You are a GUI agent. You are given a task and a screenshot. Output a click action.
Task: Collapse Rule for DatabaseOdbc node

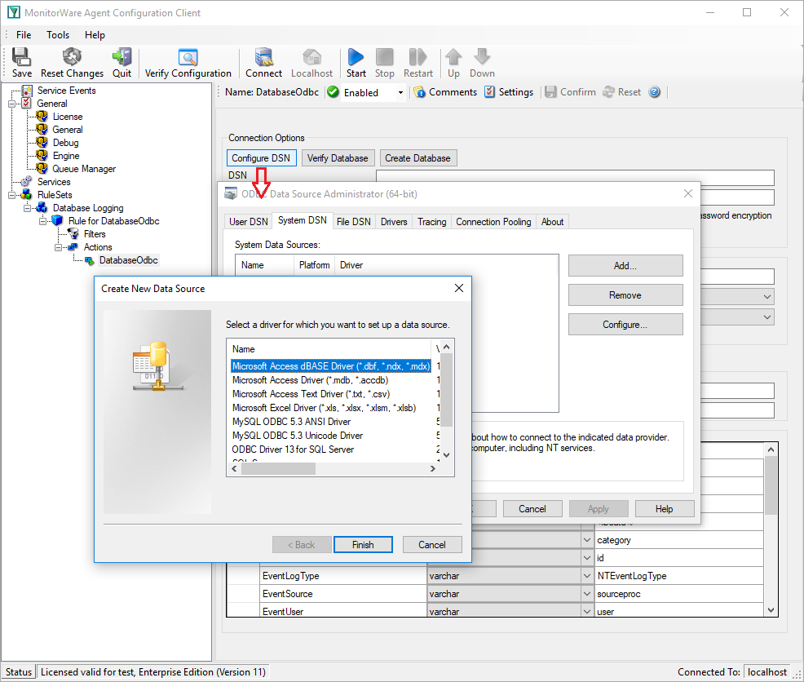tap(42, 221)
